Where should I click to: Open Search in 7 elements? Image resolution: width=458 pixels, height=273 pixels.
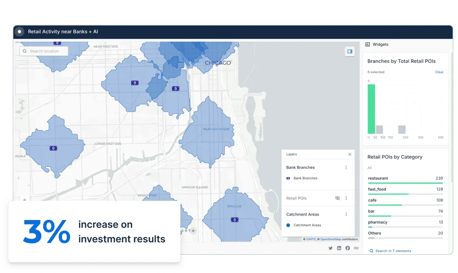click(390, 251)
